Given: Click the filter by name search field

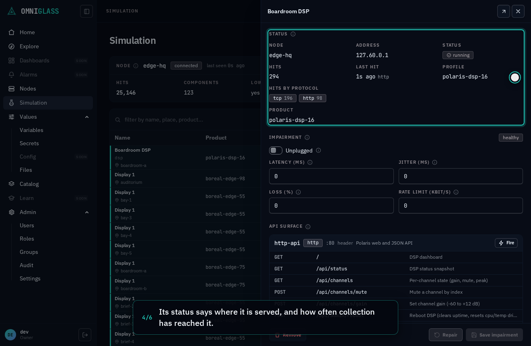Looking at the screenshot, I should (x=187, y=119).
